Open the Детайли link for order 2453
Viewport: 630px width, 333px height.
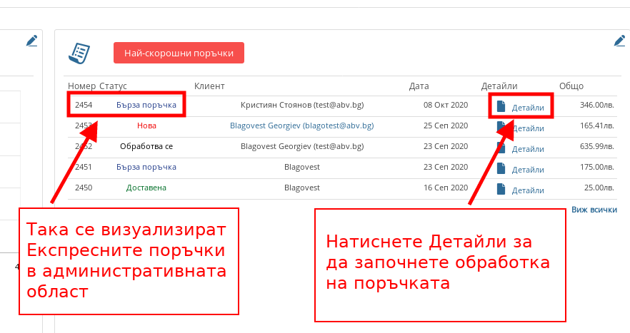(529, 128)
